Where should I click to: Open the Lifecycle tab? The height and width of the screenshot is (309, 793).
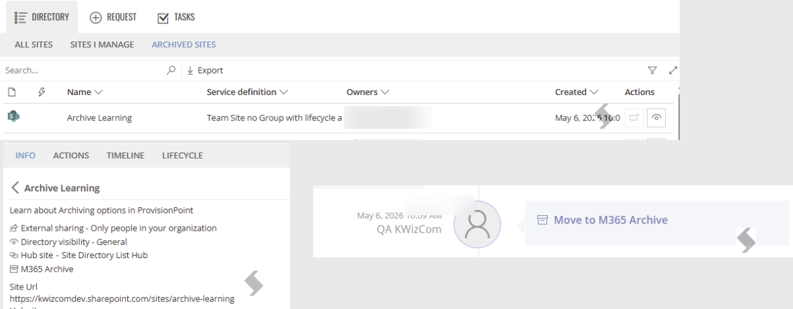[183, 156]
